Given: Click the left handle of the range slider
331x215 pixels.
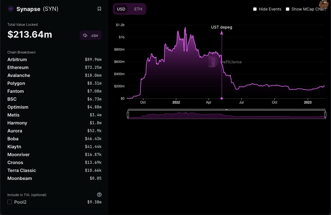Looking at the screenshot, I should click(128, 115).
